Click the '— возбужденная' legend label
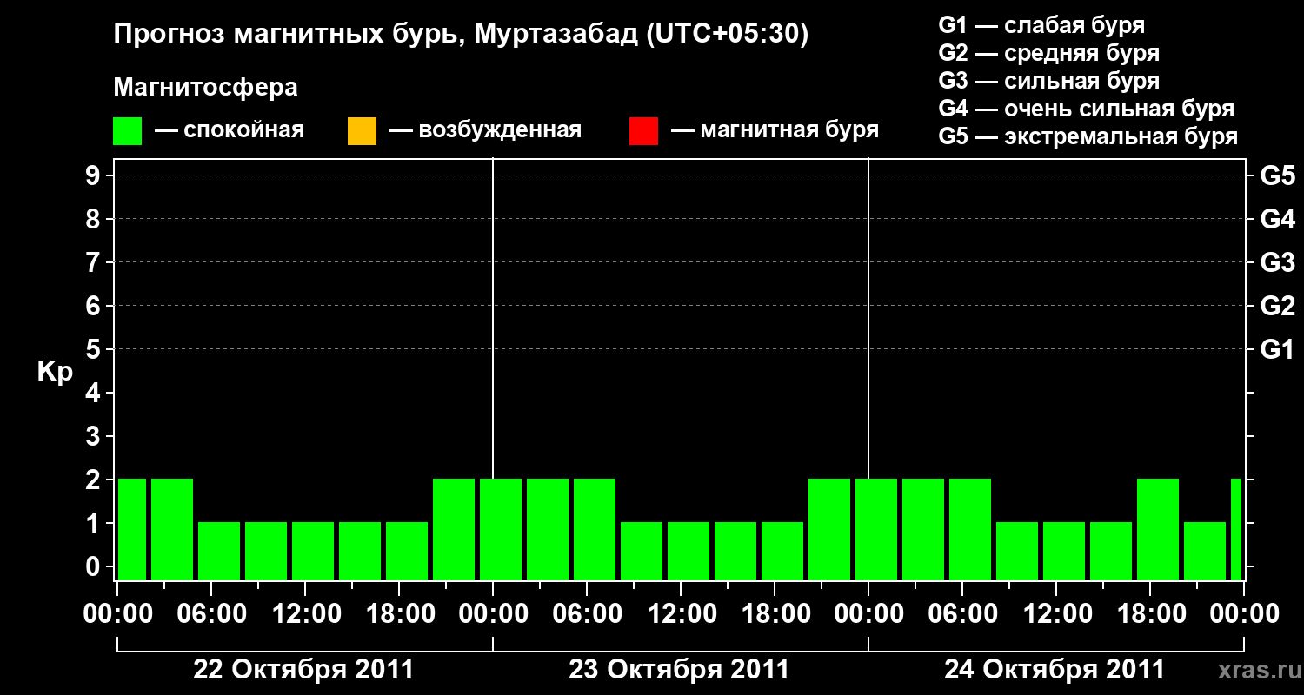 click(x=485, y=130)
